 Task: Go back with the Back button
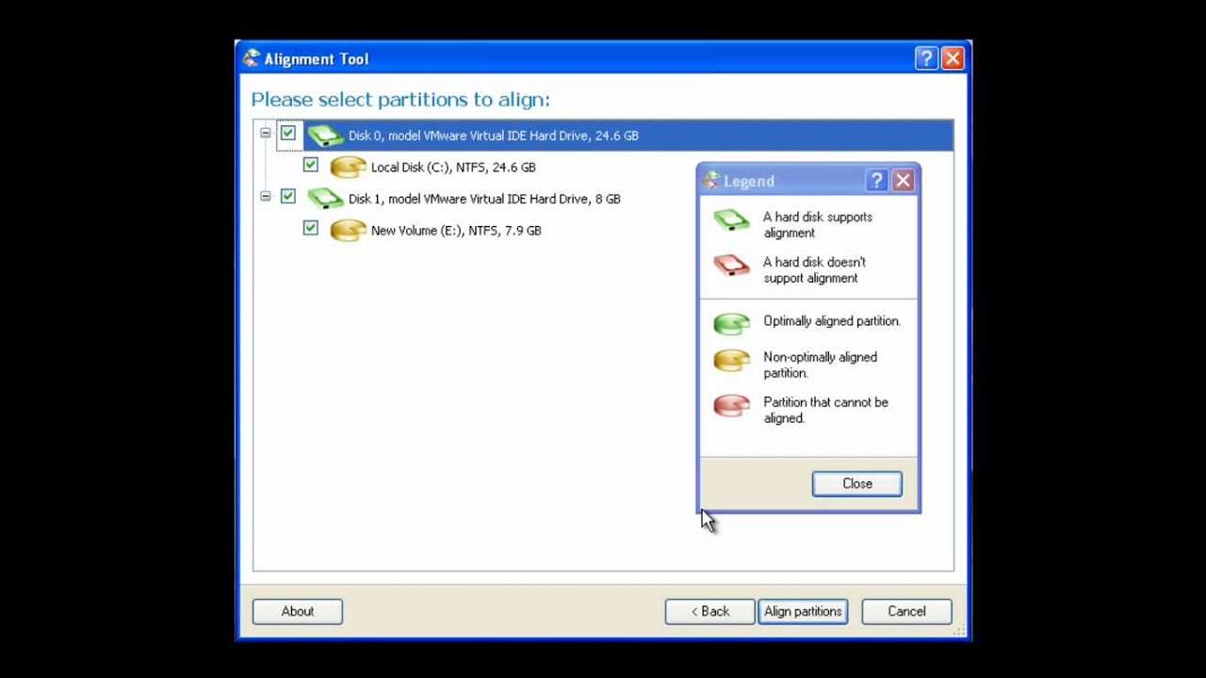pos(709,611)
